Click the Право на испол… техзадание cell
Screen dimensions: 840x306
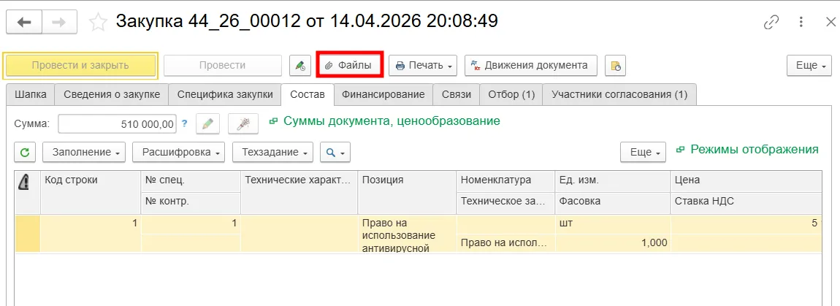(x=505, y=242)
